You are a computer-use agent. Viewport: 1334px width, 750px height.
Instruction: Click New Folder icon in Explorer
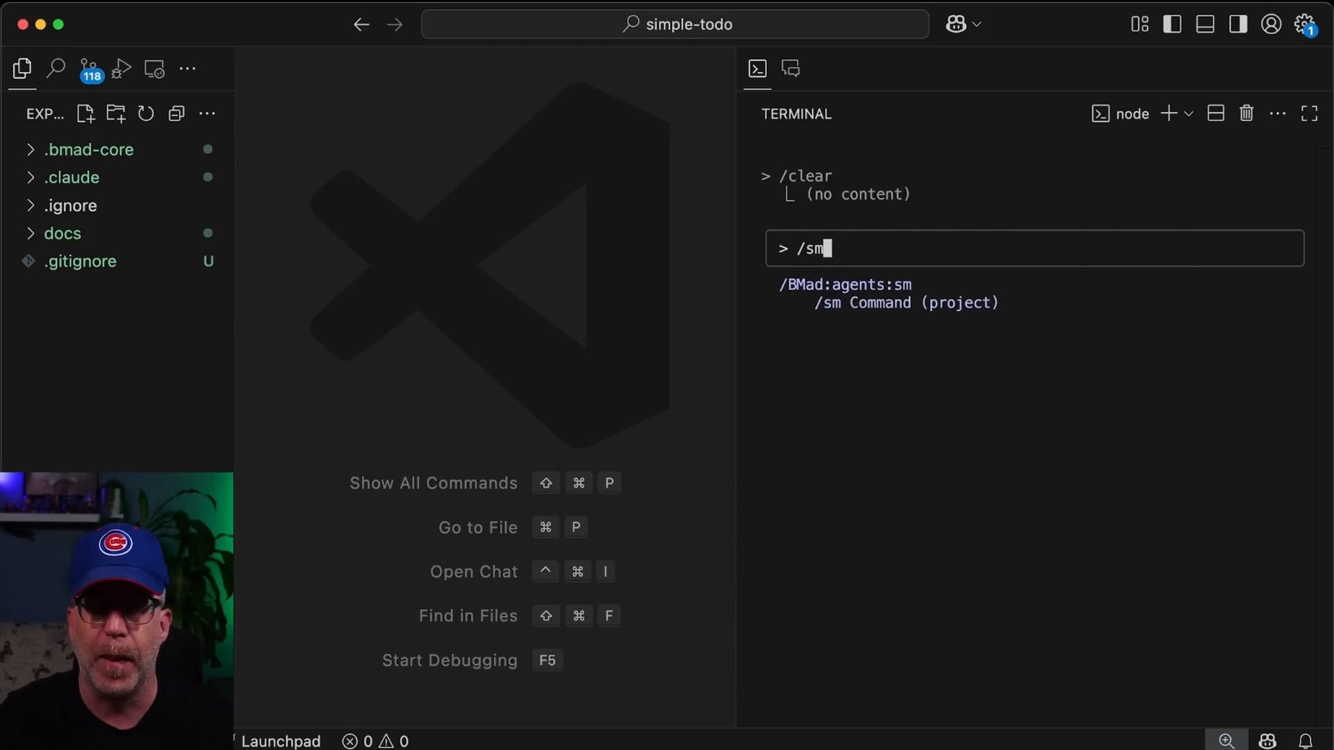click(115, 114)
